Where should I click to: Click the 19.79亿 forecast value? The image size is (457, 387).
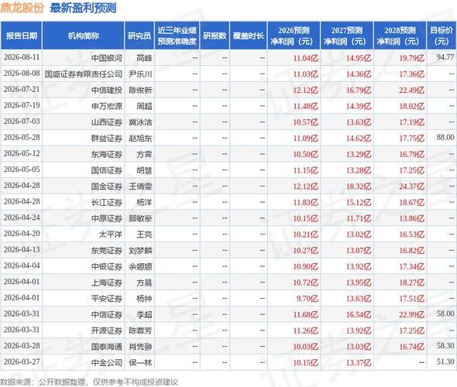click(x=411, y=58)
